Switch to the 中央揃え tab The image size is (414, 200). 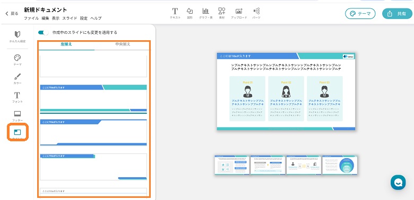point(123,44)
